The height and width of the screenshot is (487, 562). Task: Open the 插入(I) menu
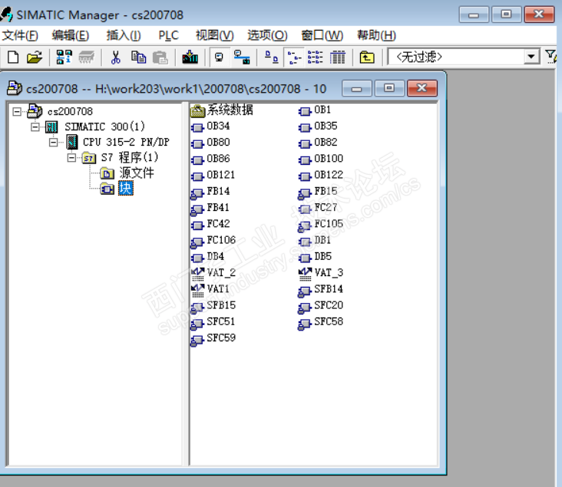124,35
